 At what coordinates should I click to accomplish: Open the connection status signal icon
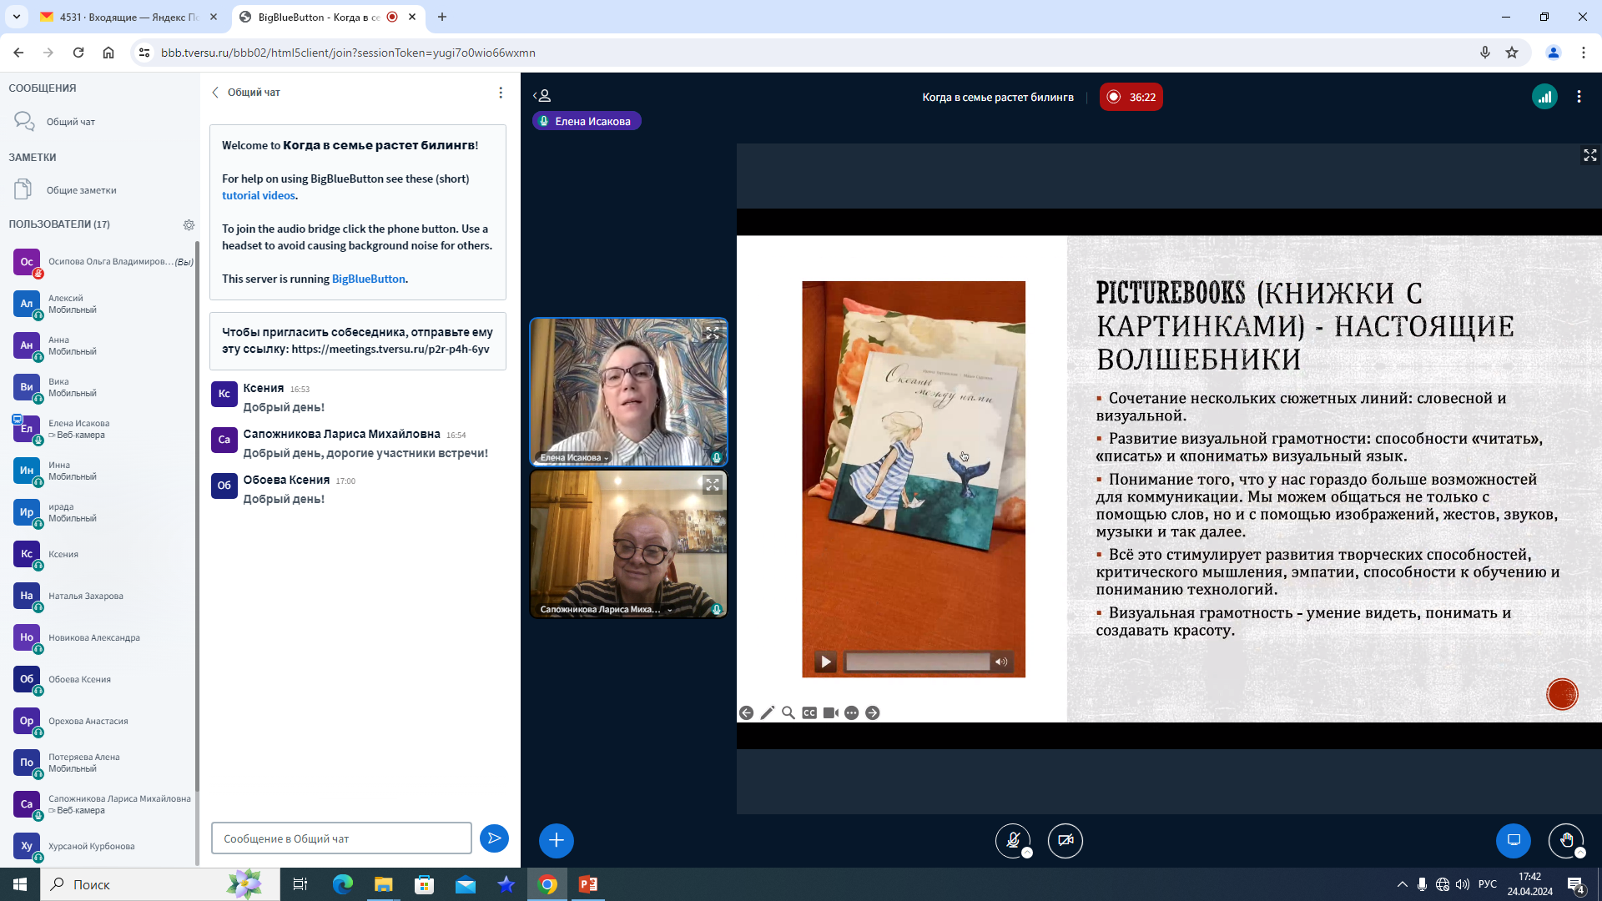(x=1544, y=97)
